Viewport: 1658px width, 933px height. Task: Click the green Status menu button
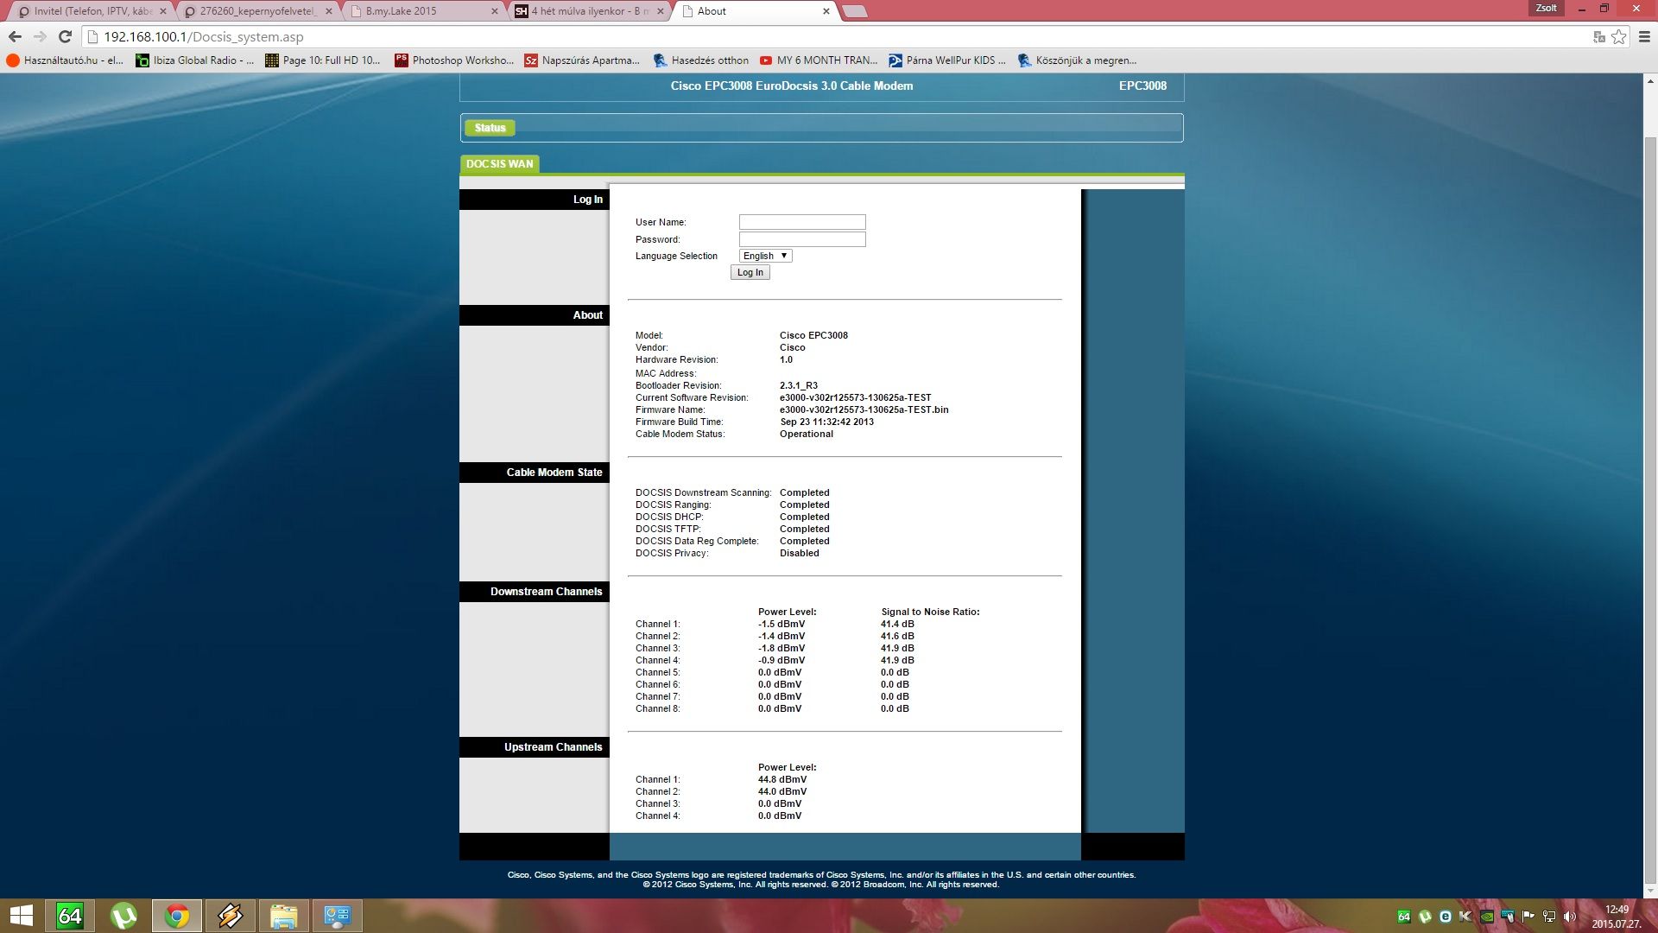pos(490,128)
